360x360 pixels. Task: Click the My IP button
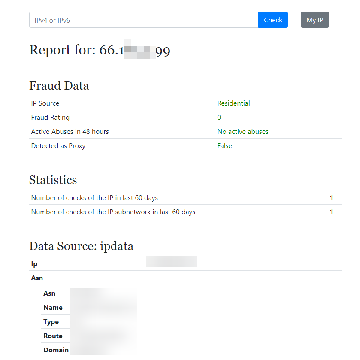point(315,20)
